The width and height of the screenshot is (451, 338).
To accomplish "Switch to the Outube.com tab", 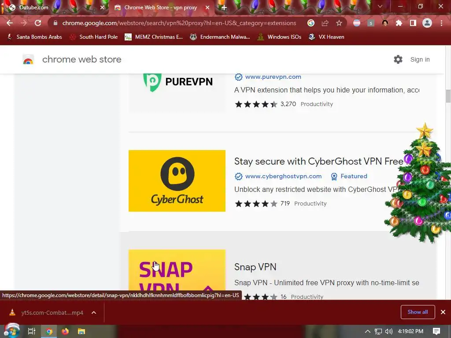I will 55,7.
